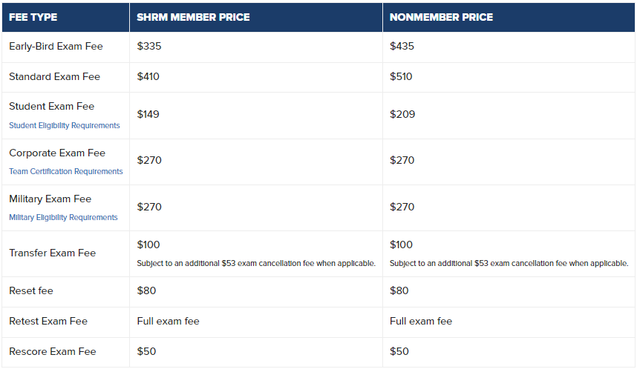Select the $209 student nonmember price

coord(402,114)
